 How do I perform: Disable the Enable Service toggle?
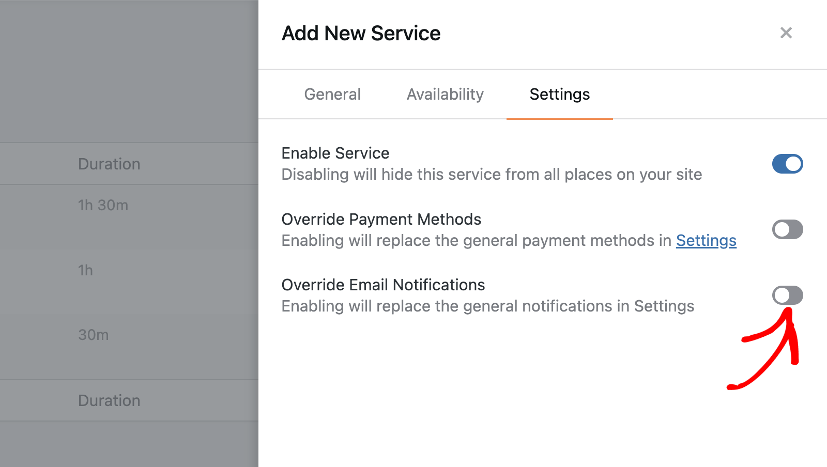(787, 164)
